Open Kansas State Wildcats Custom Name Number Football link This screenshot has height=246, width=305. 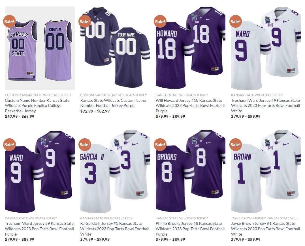113,103
